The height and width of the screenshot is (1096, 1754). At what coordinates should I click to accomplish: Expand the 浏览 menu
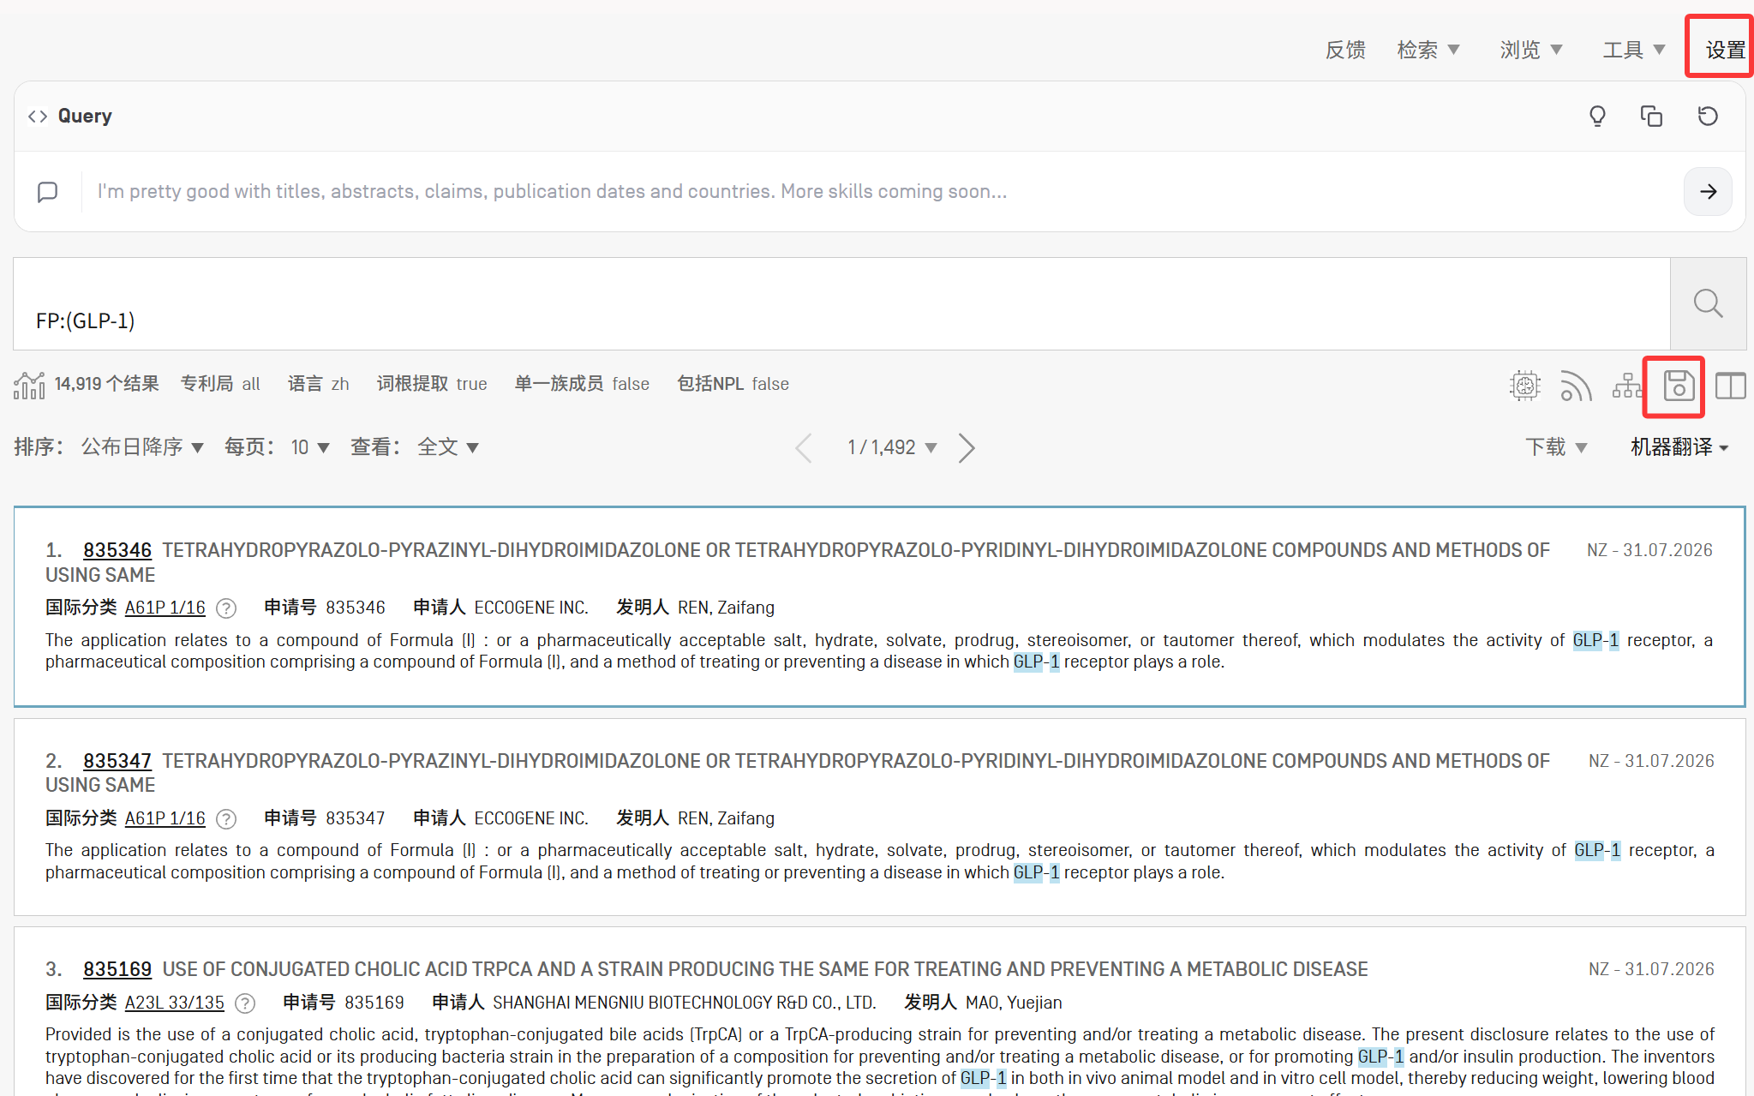point(1531,50)
